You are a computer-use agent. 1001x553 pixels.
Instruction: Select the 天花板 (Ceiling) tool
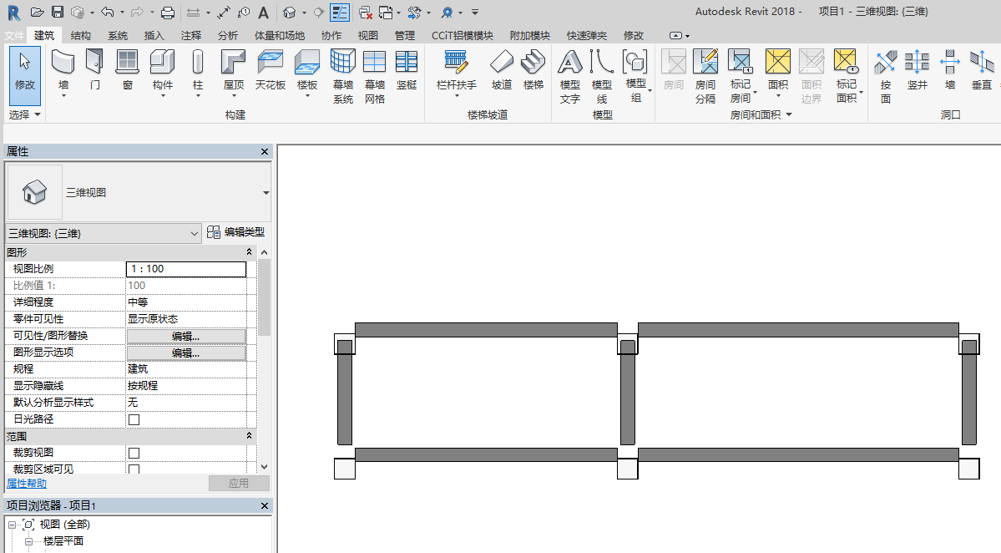click(x=270, y=70)
